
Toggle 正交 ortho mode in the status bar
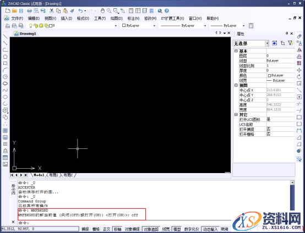[x=107, y=229]
